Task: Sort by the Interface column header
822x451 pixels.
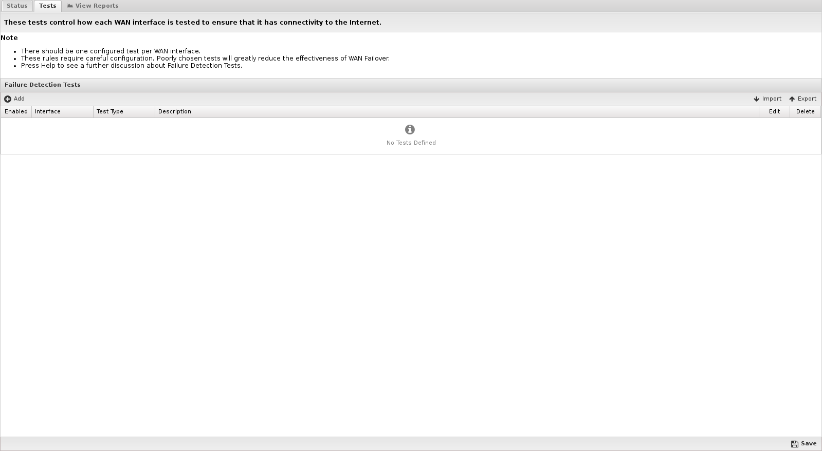Action: tap(48, 111)
